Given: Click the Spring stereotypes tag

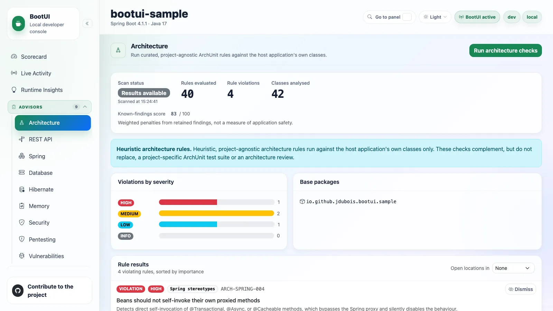Looking at the screenshot, I should [x=193, y=289].
